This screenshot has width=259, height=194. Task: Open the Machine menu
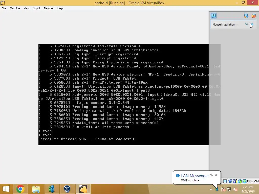15,8
